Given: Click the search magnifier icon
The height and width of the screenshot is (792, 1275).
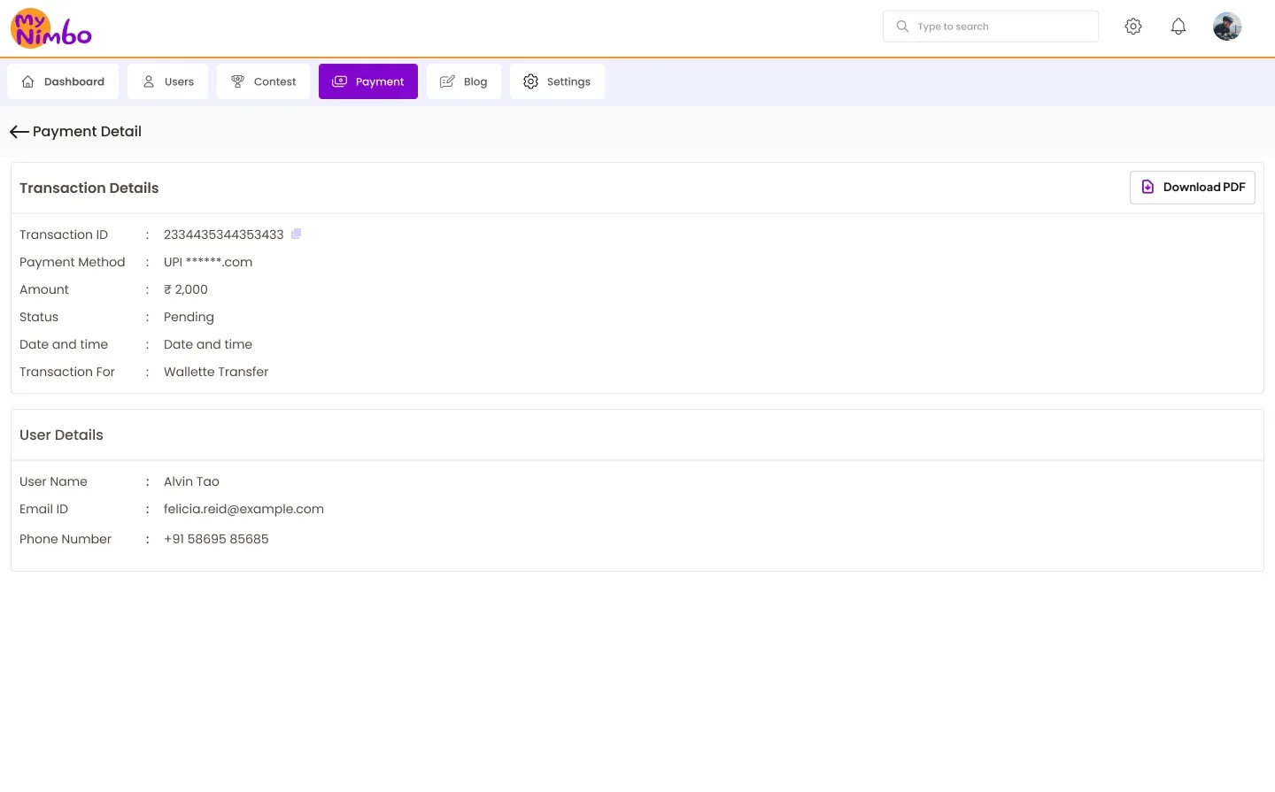Looking at the screenshot, I should pyautogui.click(x=902, y=27).
